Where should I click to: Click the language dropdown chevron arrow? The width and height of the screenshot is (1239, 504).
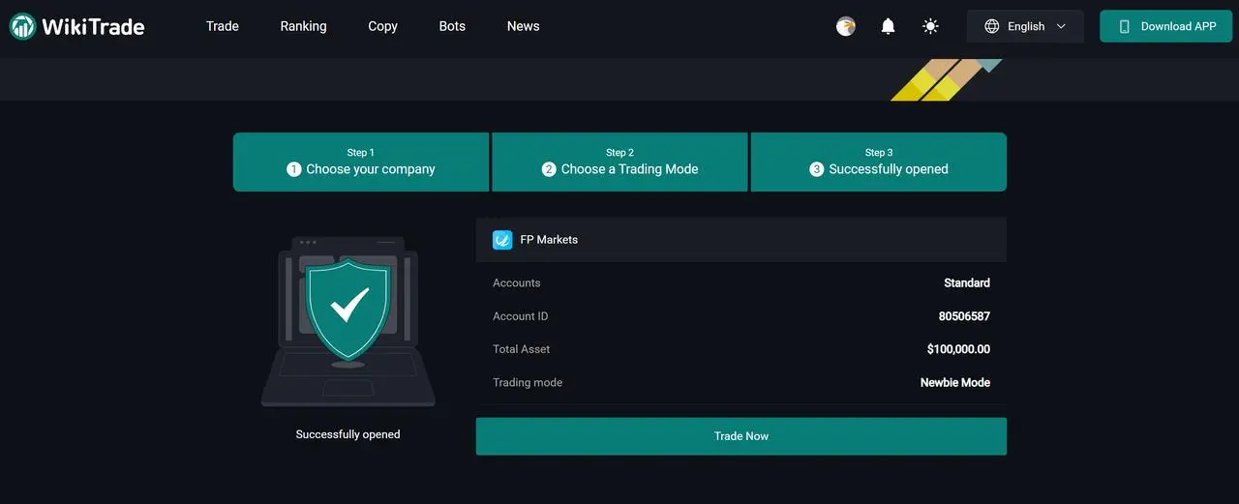[x=1061, y=26]
